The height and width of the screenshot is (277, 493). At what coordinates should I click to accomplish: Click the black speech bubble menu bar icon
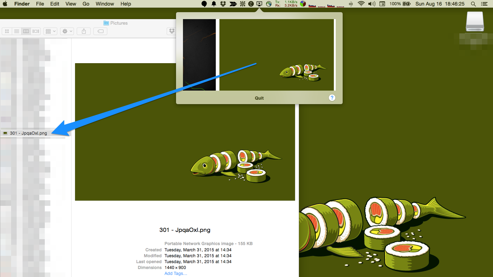click(x=204, y=4)
